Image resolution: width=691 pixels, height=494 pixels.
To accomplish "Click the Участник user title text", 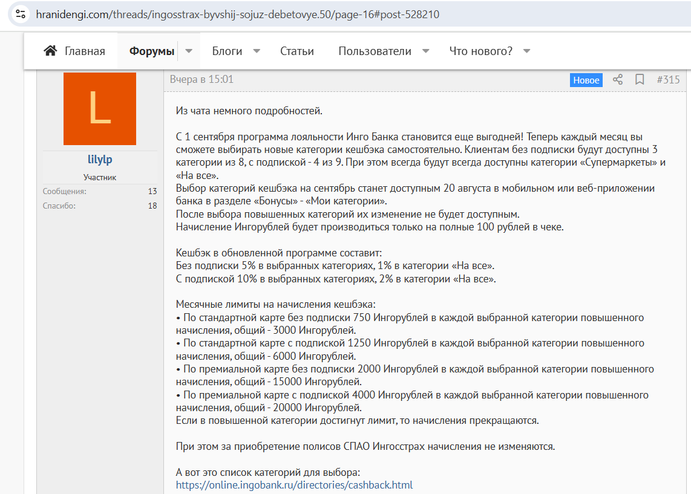I will pyautogui.click(x=100, y=177).
